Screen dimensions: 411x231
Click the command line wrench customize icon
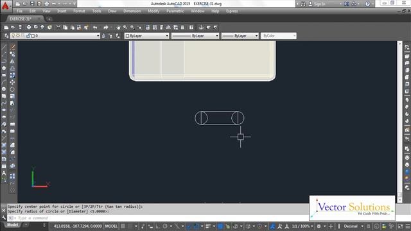point(3,218)
